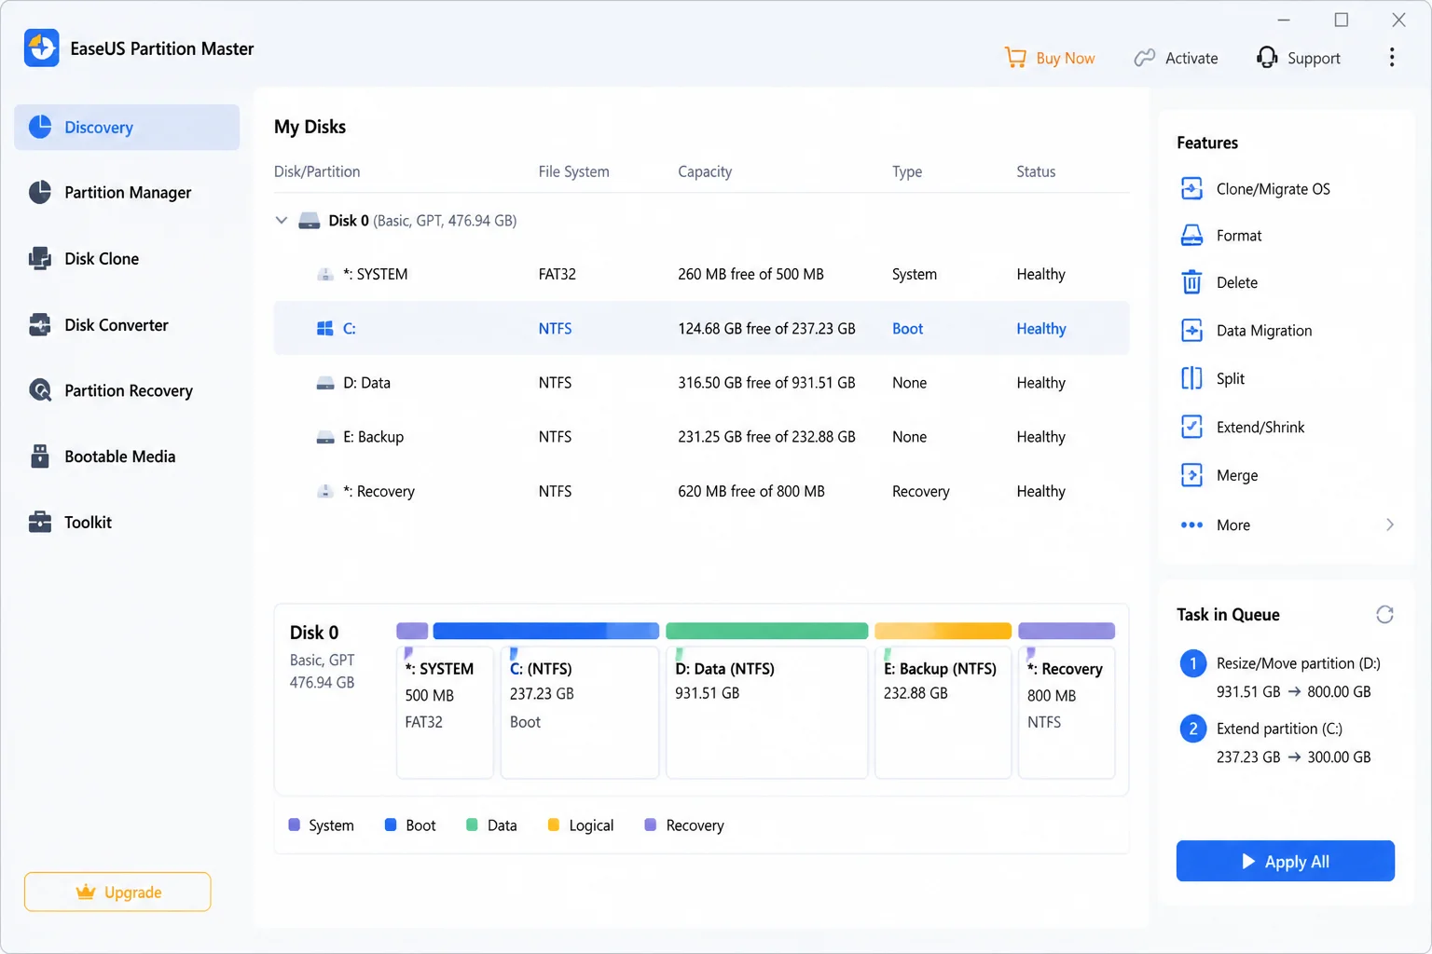Click the Boot legend swatch
This screenshot has width=1432, height=954.
click(391, 825)
